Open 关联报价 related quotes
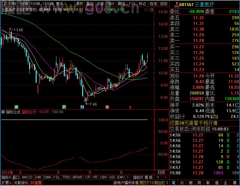The width and height of the screenshot is (240, 186). click(x=21, y=183)
